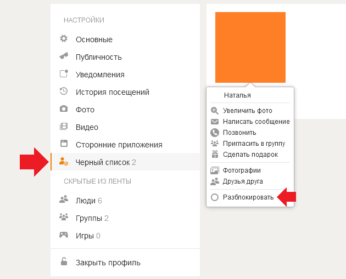Image resolution: width=346 pixels, height=279 pixels.
Task: Click the camera icon next to Фото
Action: [64, 109]
